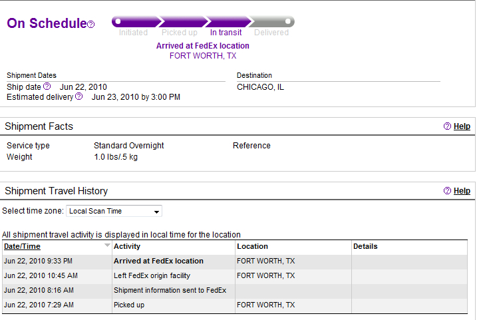The image size is (483, 320).
Task: Click question mark icon beside Estimated delivery
Action: tap(79, 96)
